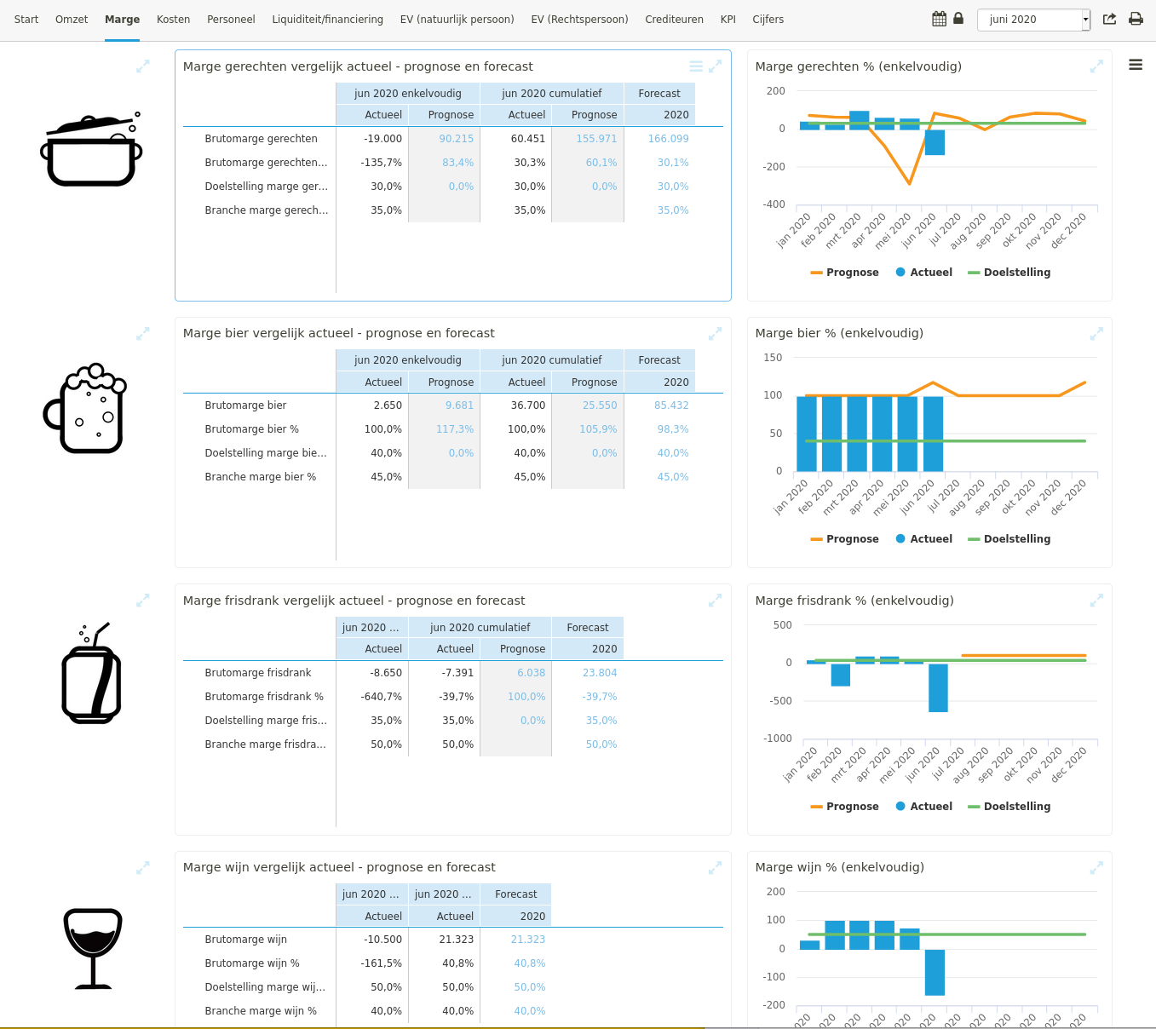Open the KPI tab
The width and height of the screenshot is (1156, 1029).
[728, 20]
